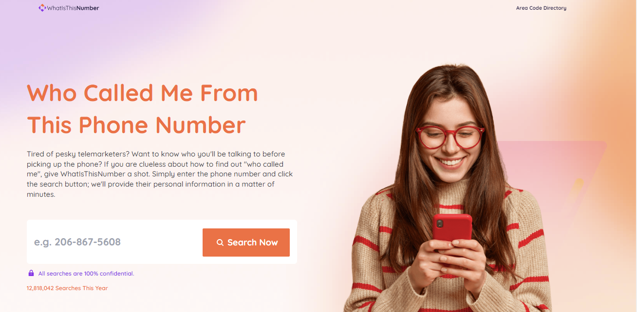This screenshot has height=312, width=637.
Task: Open the Area Code Directory link
Action: point(541,8)
